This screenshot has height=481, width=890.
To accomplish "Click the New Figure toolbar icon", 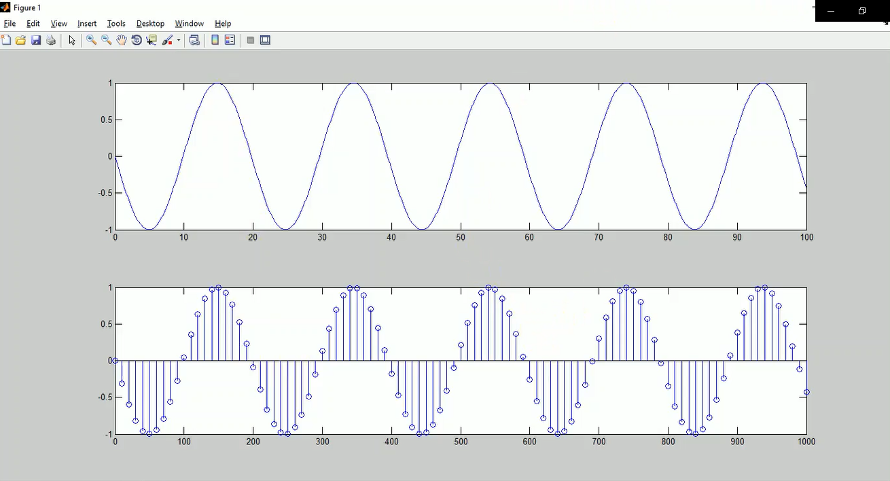I will point(6,40).
